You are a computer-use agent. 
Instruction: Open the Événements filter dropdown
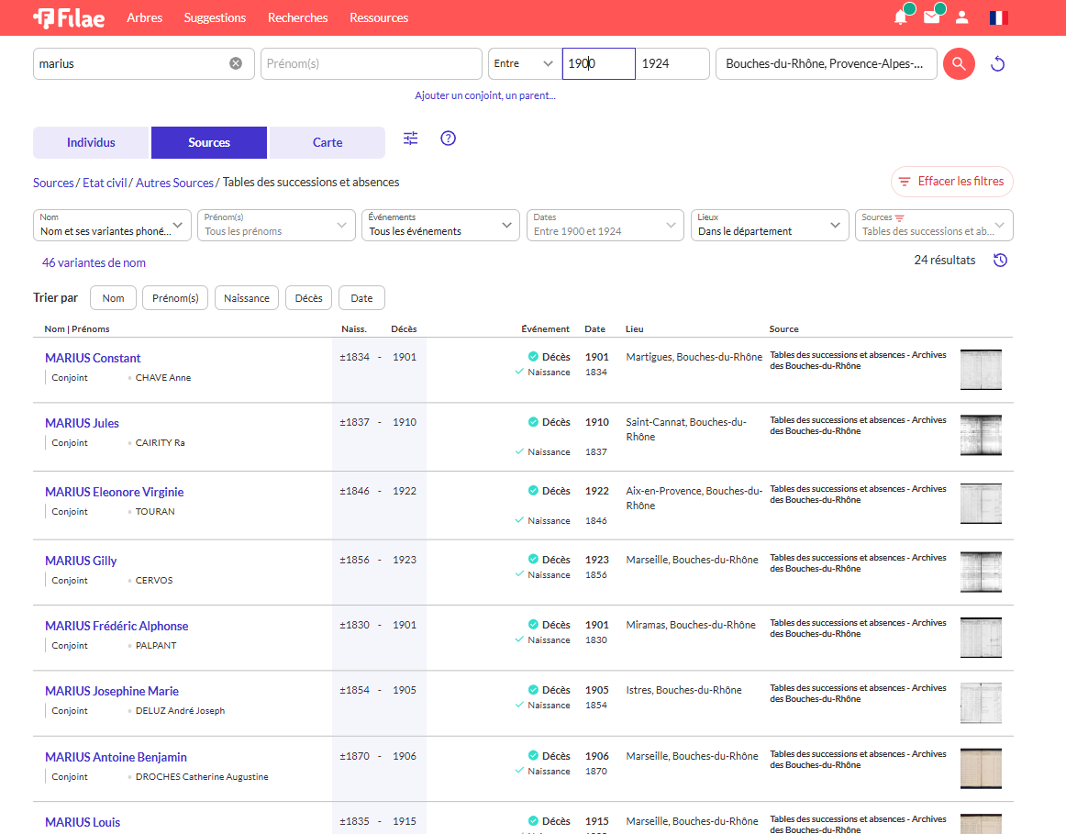click(440, 226)
